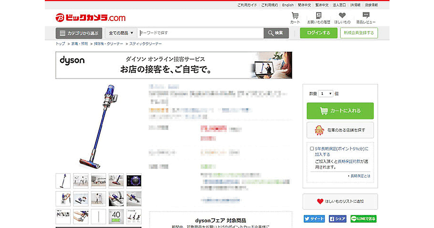Open purchase history icon
The image size is (434, 228).
[318, 18]
